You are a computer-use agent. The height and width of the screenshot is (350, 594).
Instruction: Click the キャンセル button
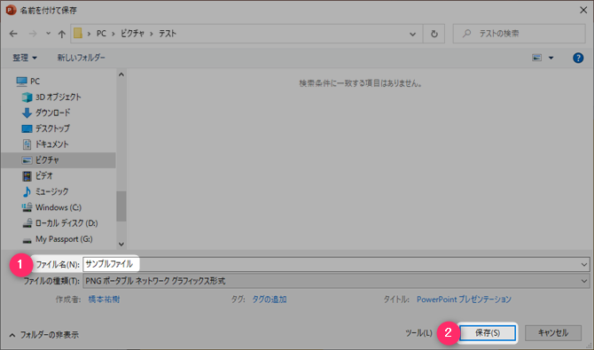tap(553, 333)
